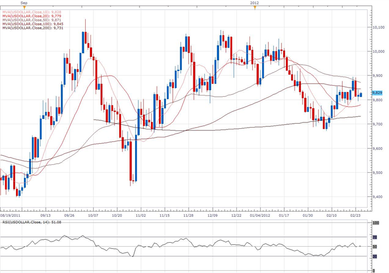This screenshot has height=273, width=389.
Task: Click the 08/19/2011 date axis label
Action: [x=11, y=216]
